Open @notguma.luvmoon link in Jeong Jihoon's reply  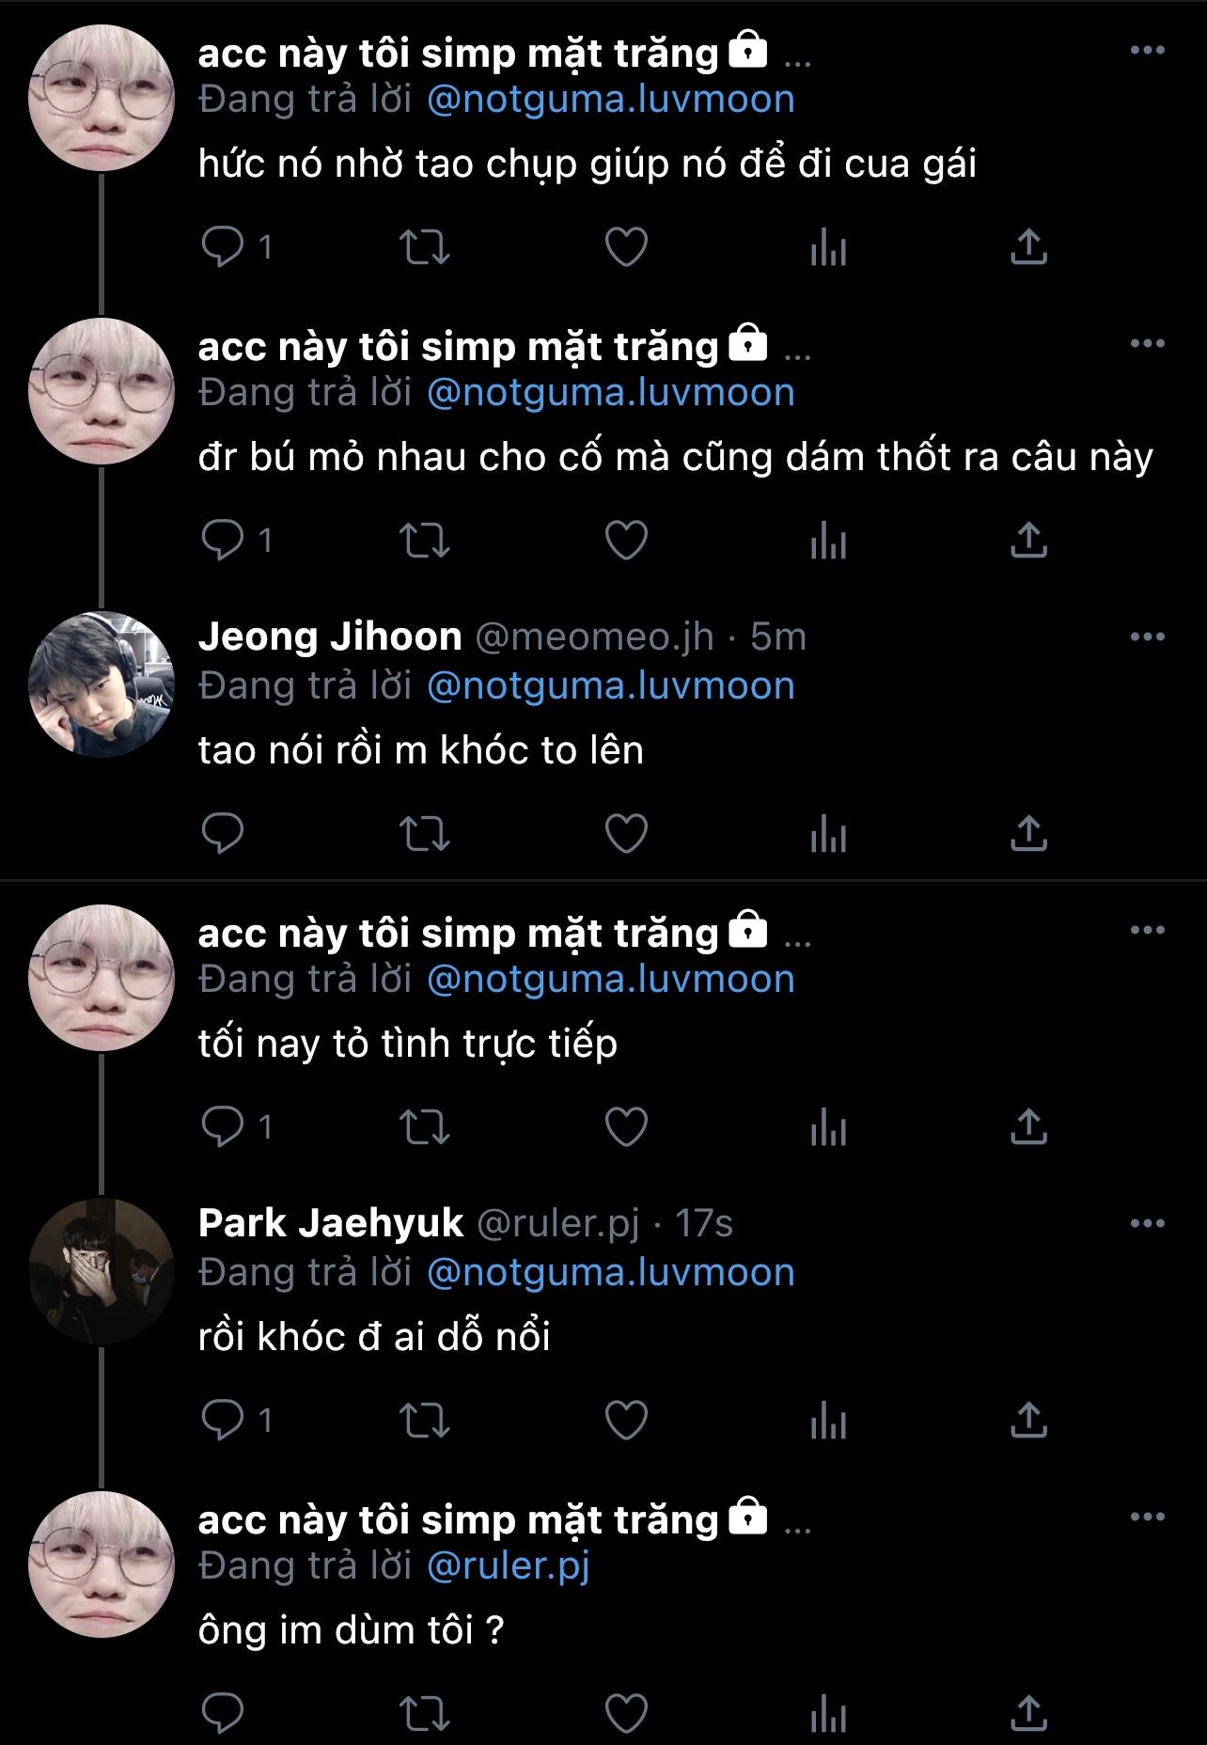[x=610, y=685]
